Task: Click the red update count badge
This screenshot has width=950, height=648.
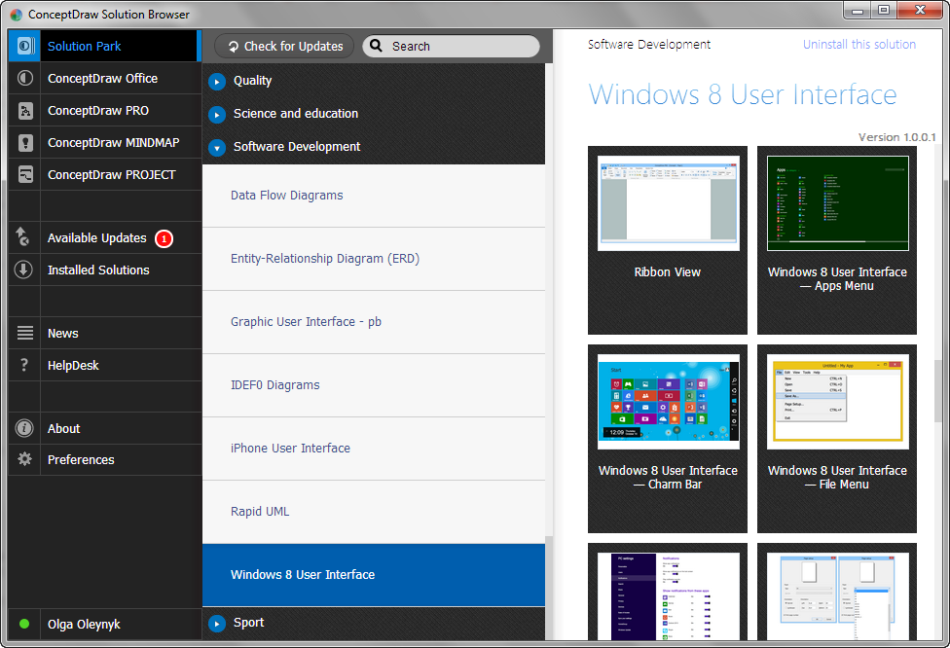Action: 164,238
